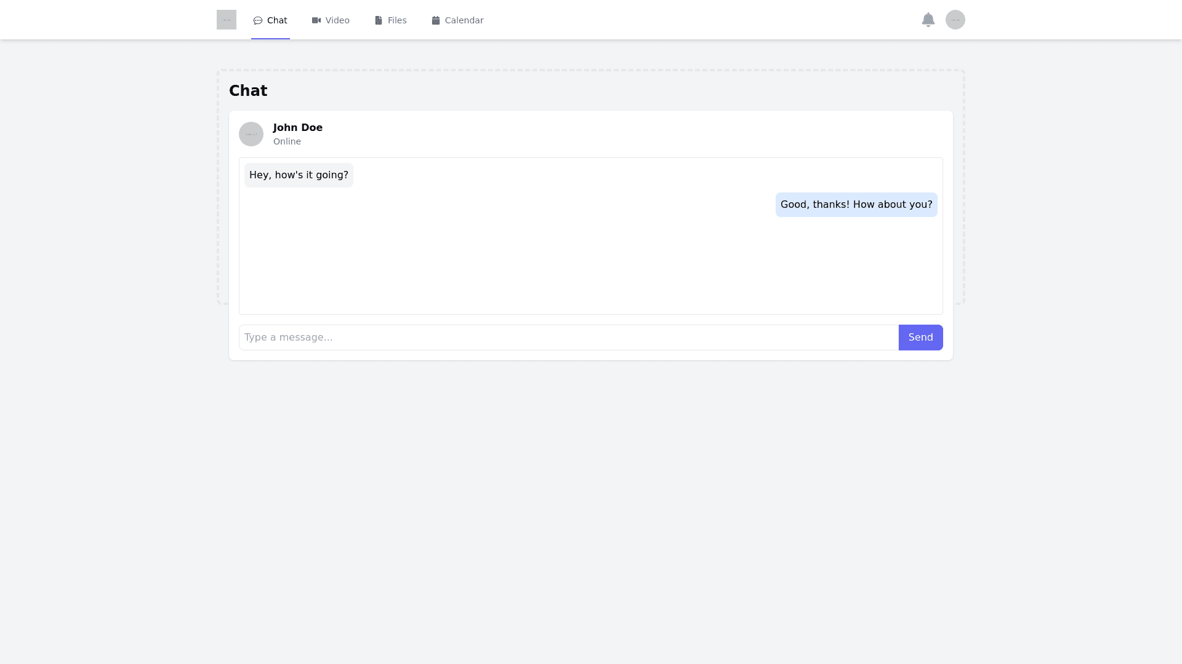Click the Online status text

tap(287, 141)
